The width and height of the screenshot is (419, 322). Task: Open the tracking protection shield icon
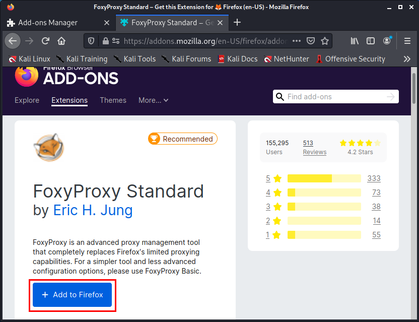coord(91,41)
